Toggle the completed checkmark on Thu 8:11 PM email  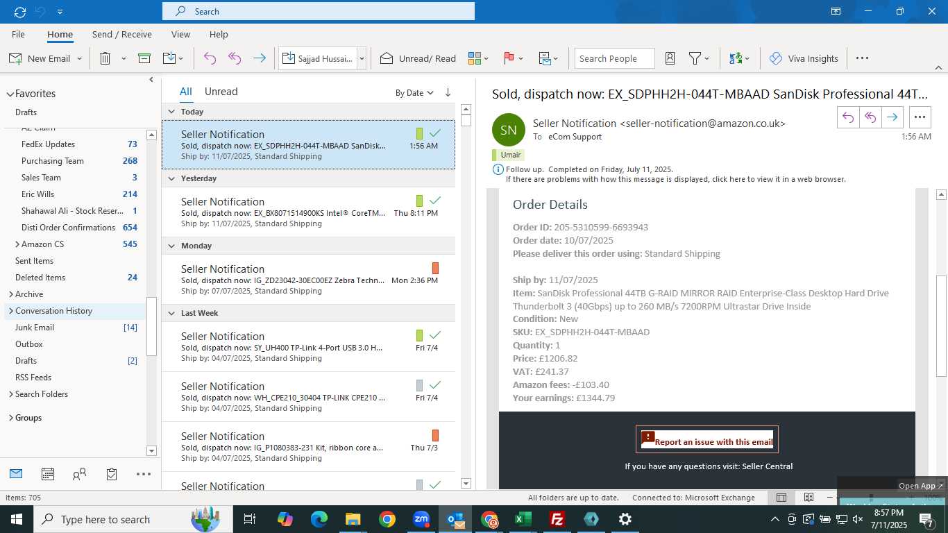point(435,201)
